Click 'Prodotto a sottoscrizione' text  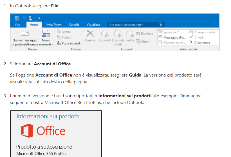(44, 147)
